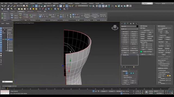This screenshot has height=97, width=174.
Task: Click the TurboSmooth modifier button
Action: click(134, 40)
